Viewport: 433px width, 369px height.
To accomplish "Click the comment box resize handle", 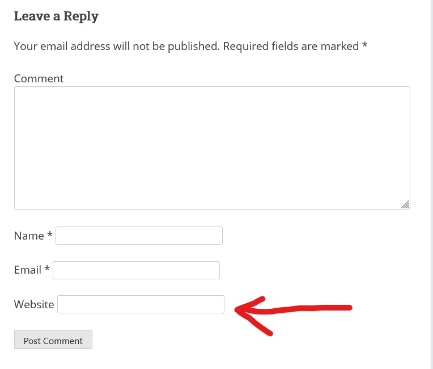I will [x=405, y=204].
